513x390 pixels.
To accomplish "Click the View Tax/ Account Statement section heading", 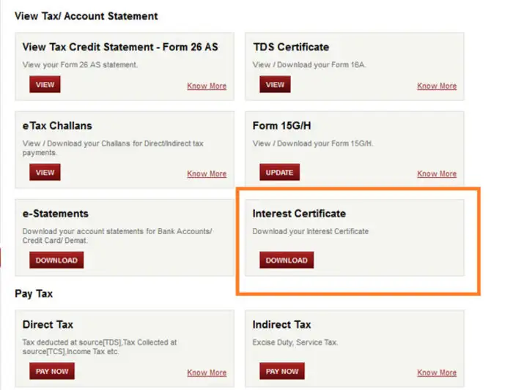I will pyautogui.click(x=86, y=15).
